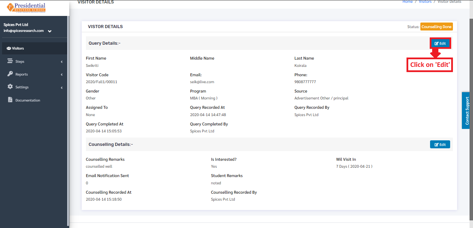This screenshot has height=228, width=473.
Task: Select first name value Swikriti
Action: click(x=92, y=65)
